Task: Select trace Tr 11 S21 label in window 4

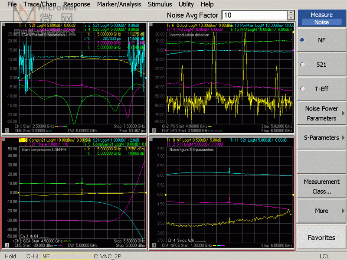Action: pyautogui.click(x=259, y=140)
